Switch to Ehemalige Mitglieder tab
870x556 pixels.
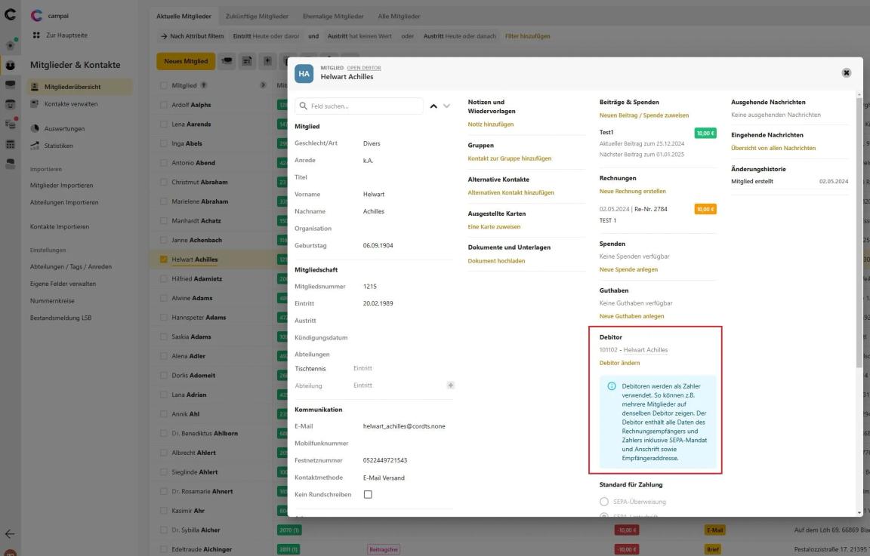tap(333, 16)
